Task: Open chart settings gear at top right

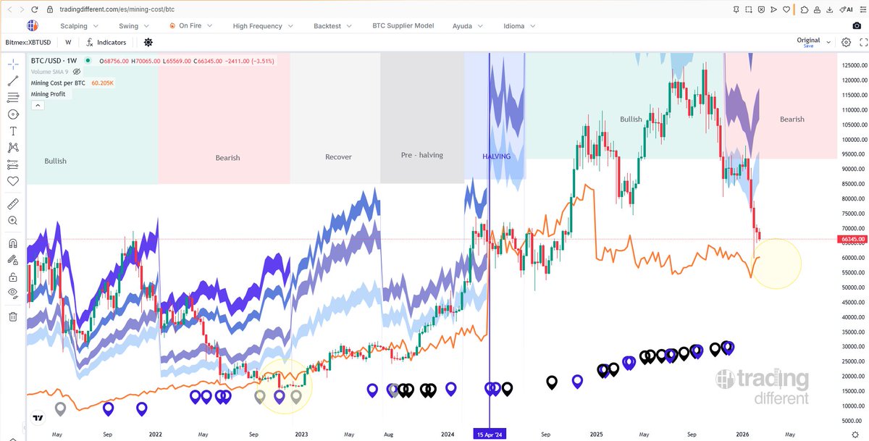Action: pyautogui.click(x=846, y=42)
